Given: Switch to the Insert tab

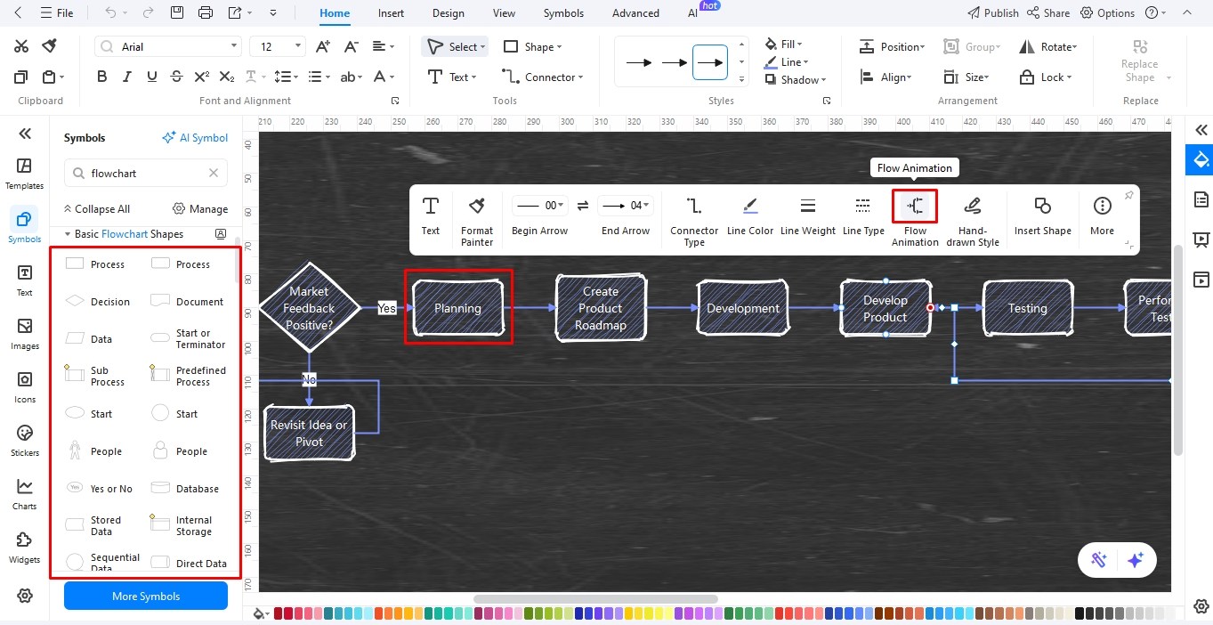Looking at the screenshot, I should [391, 13].
